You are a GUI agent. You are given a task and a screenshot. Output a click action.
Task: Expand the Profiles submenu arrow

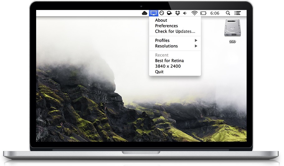tap(196, 40)
